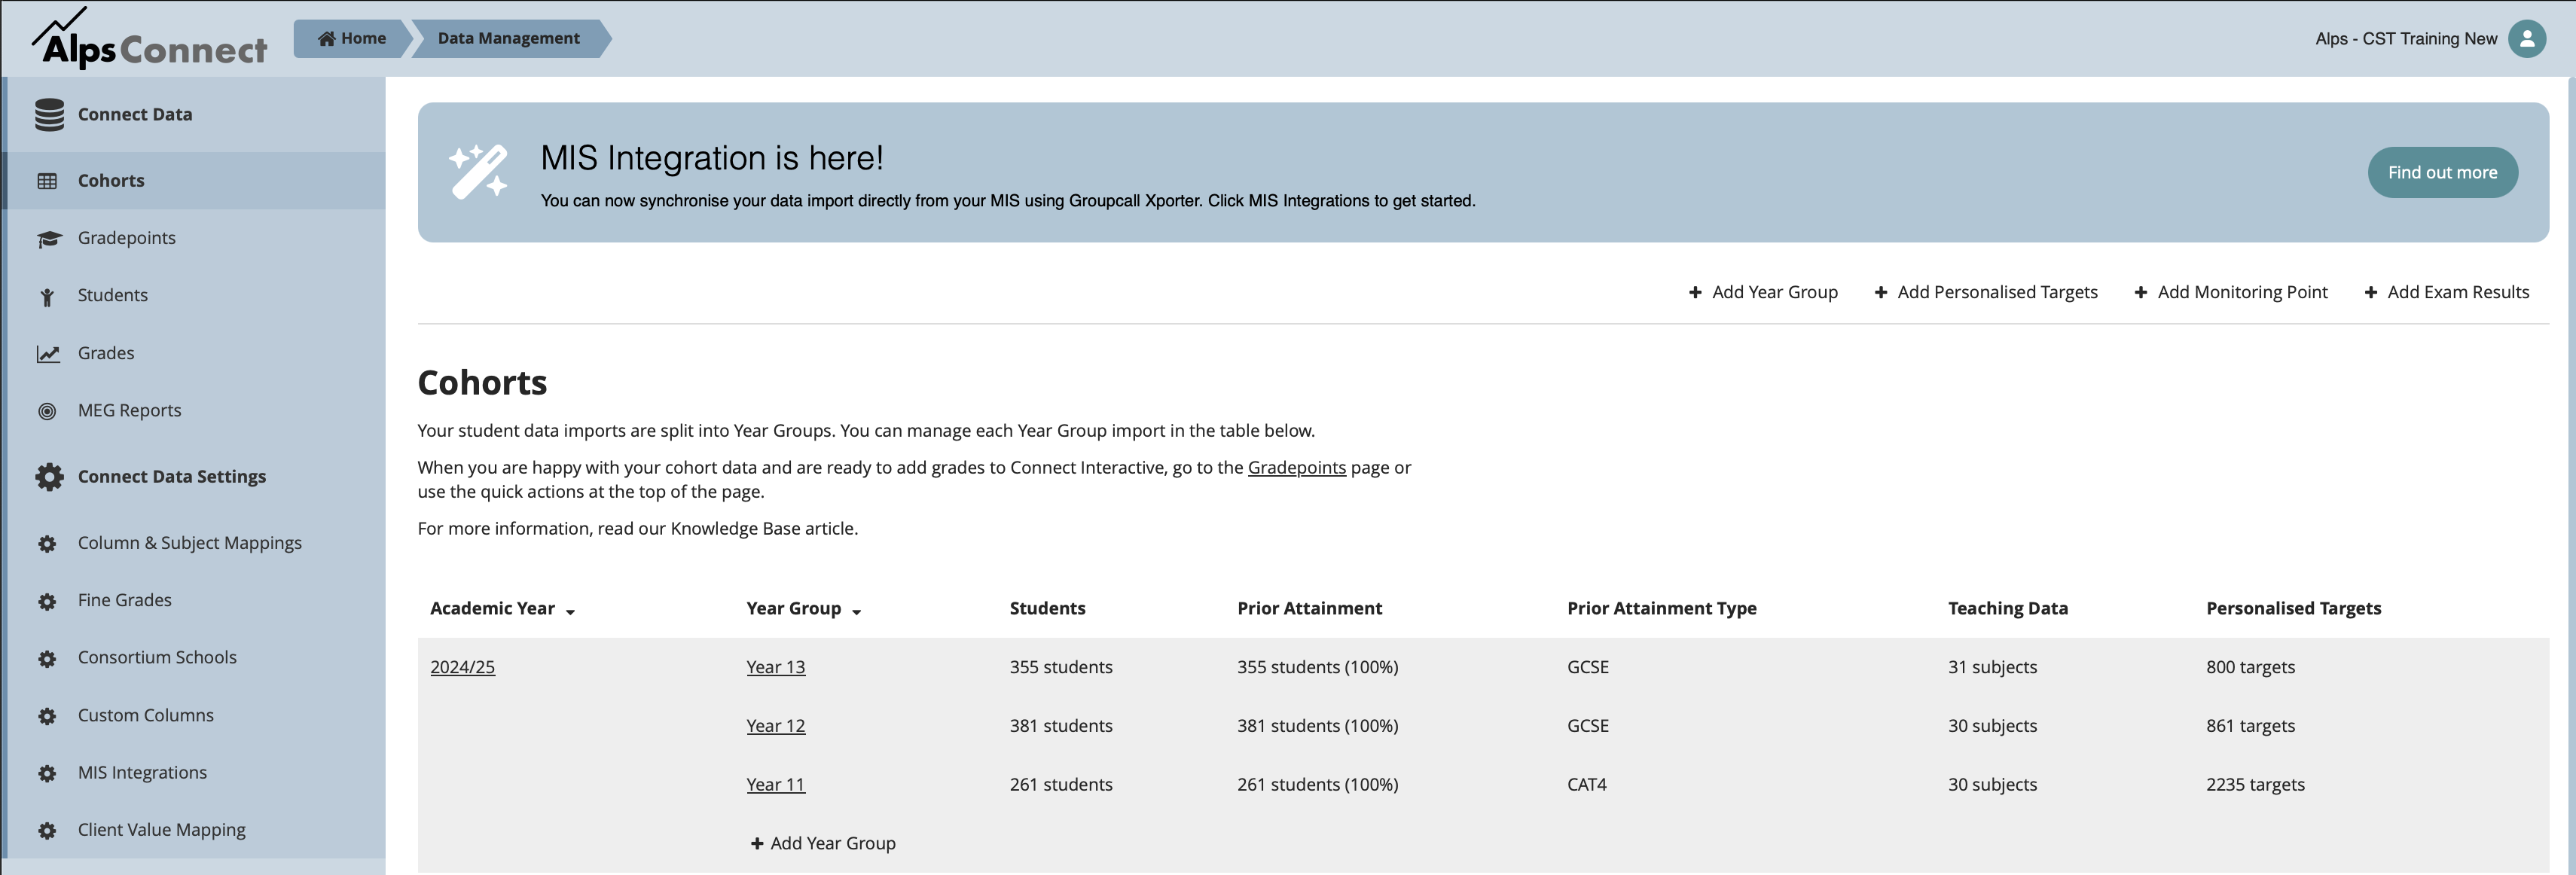The image size is (2576, 875).
Task: Open the Year 12 link
Action: point(775,726)
